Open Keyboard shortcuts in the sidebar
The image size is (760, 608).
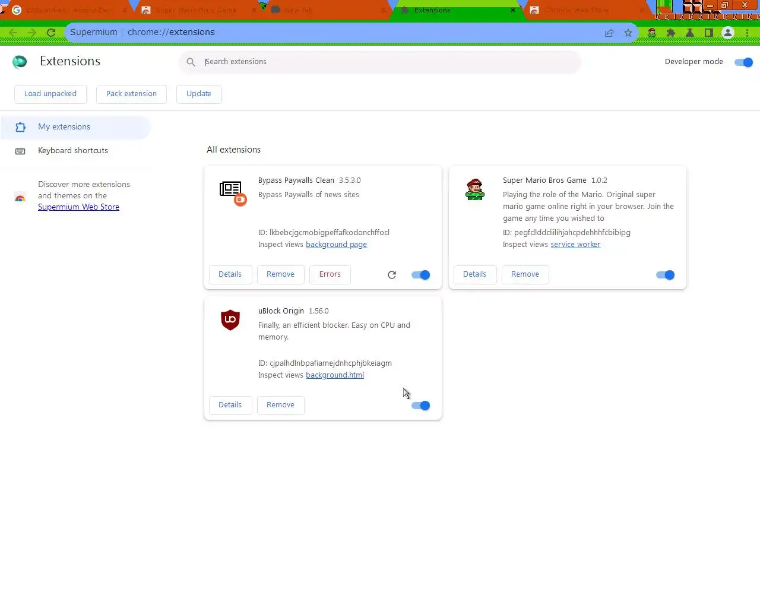pyautogui.click(x=75, y=151)
